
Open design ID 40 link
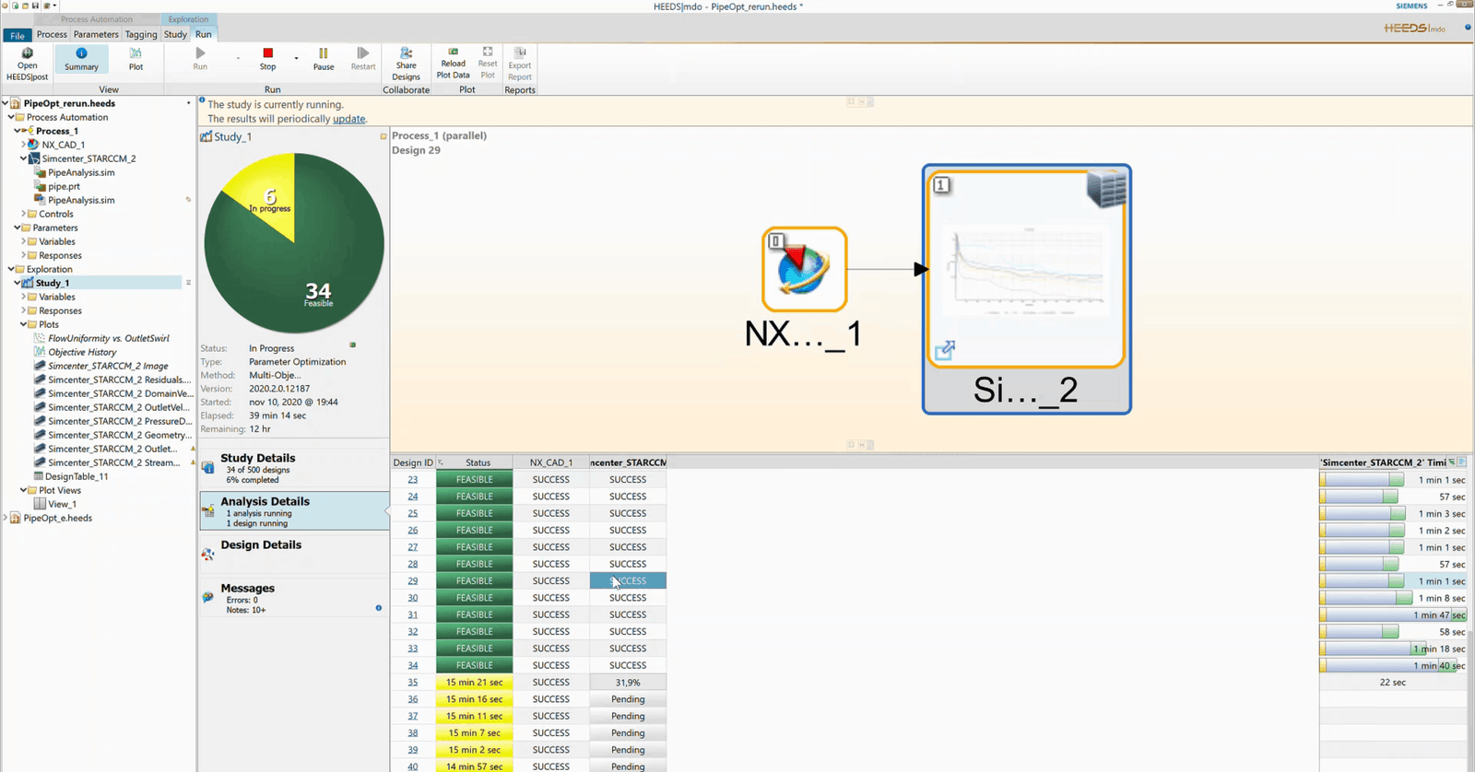pos(413,766)
